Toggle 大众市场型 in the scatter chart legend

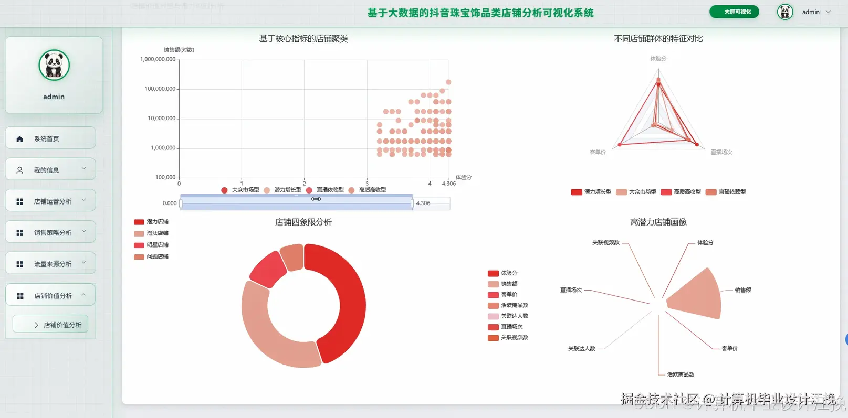pyautogui.click(x=240, y=190)
